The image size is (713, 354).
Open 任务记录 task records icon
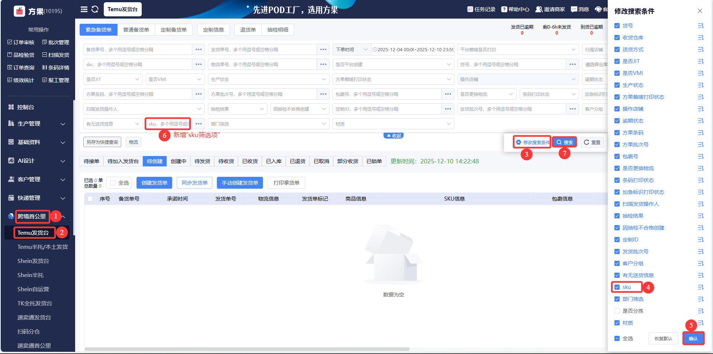470,9
